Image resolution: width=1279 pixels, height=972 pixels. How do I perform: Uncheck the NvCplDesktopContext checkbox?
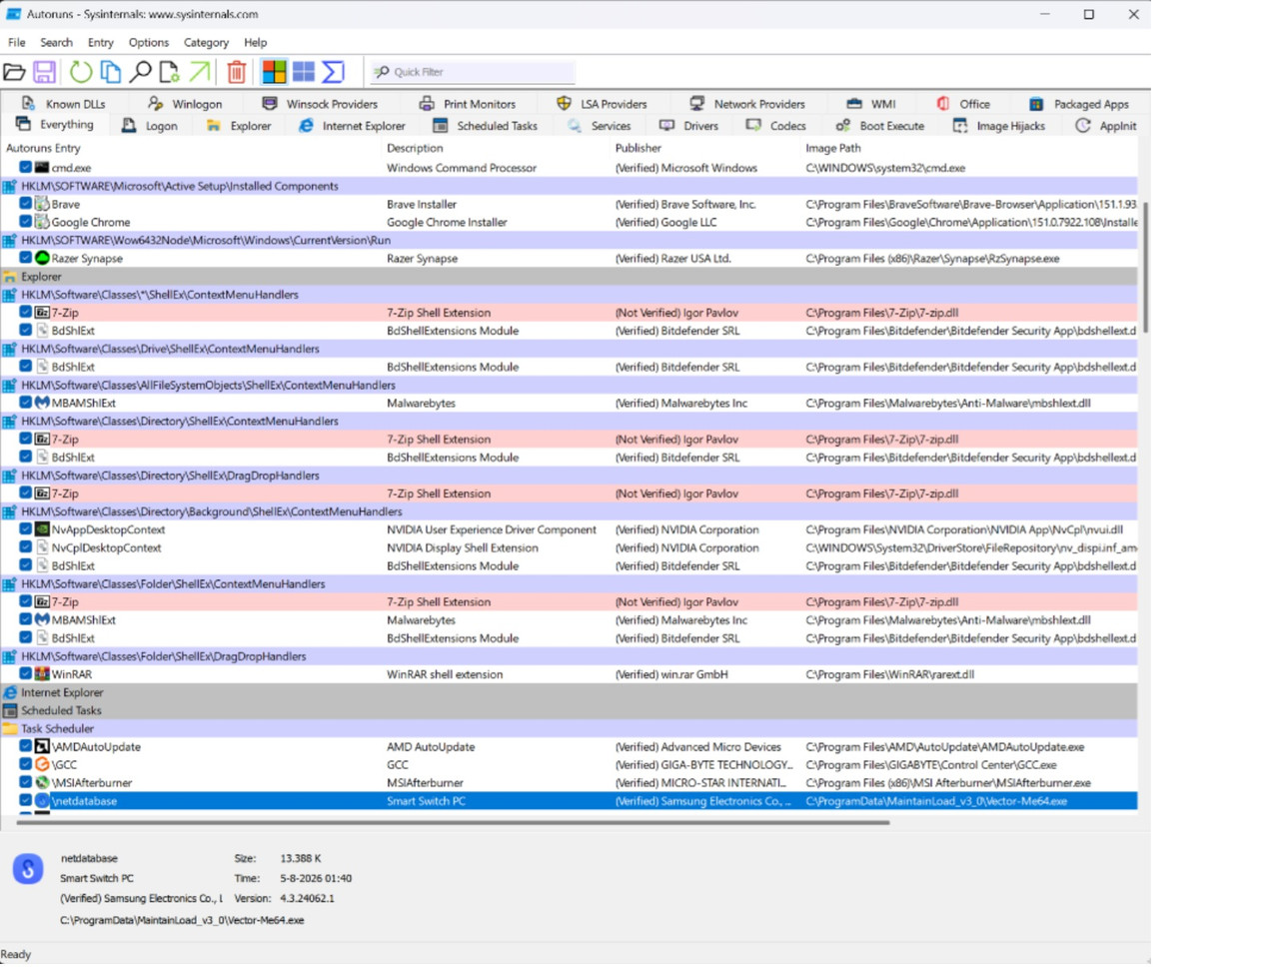(26, 547)
